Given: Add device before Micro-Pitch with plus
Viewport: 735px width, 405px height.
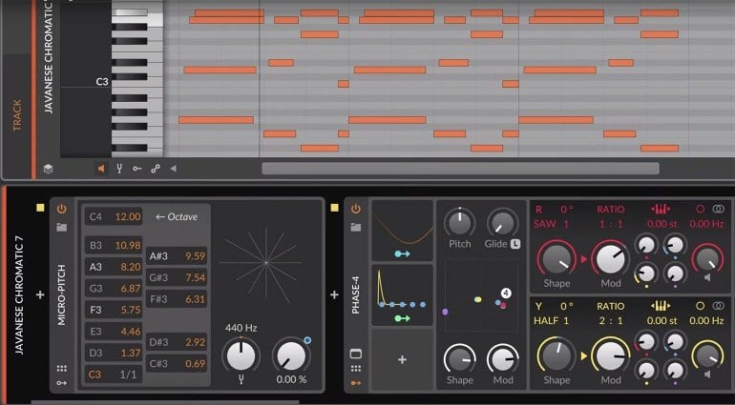Looking at the screenshot, I should coord(40,295).
